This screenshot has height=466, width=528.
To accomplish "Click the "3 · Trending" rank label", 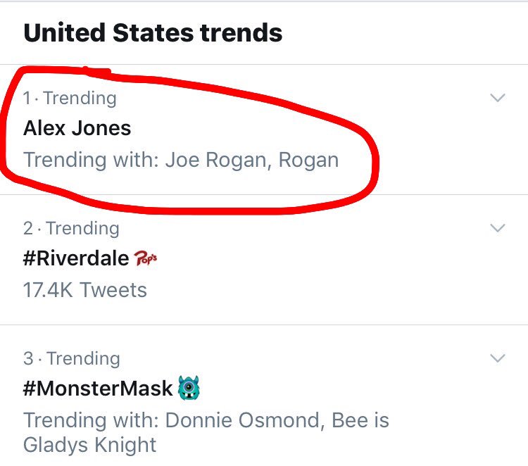I will click(71, 358).
